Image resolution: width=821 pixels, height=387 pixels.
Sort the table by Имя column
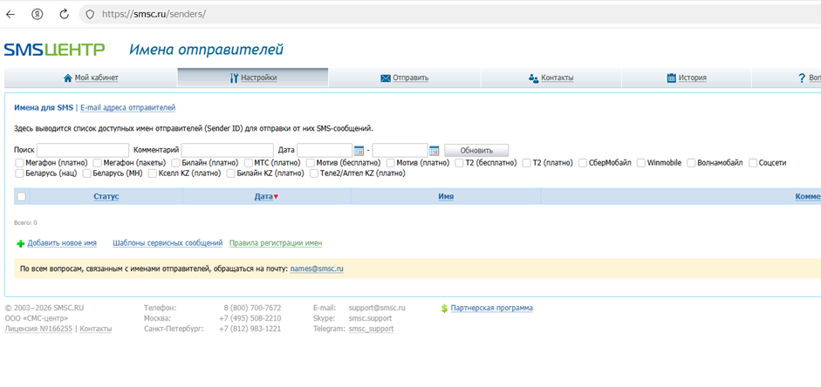tap(446, 197)
